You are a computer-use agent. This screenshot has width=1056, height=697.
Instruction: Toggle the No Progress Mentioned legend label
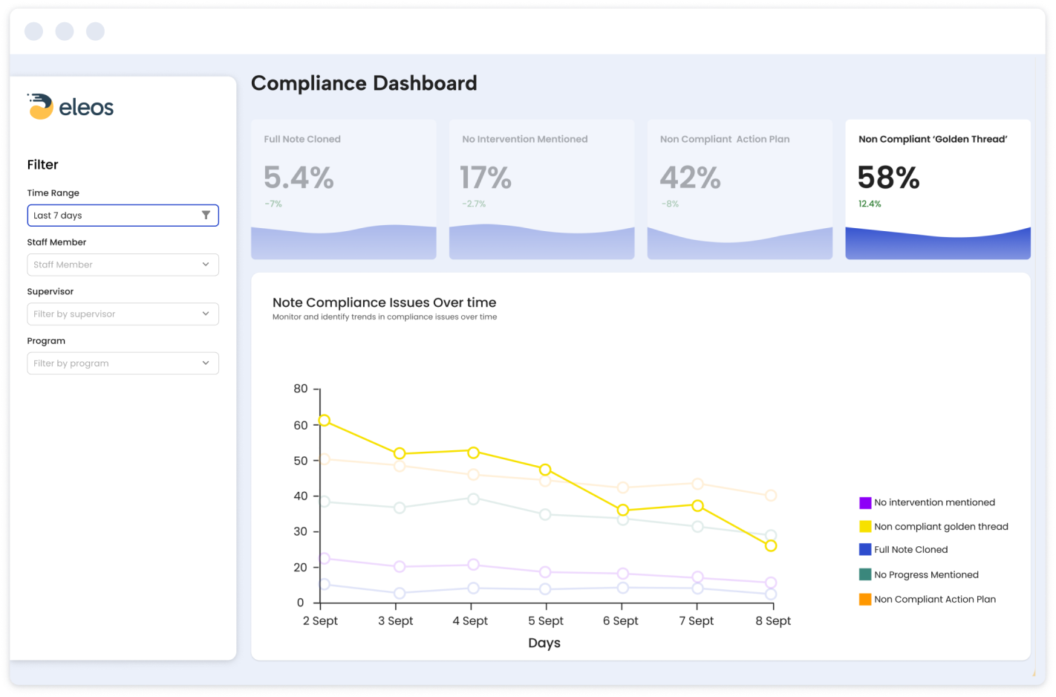(926, 575)
